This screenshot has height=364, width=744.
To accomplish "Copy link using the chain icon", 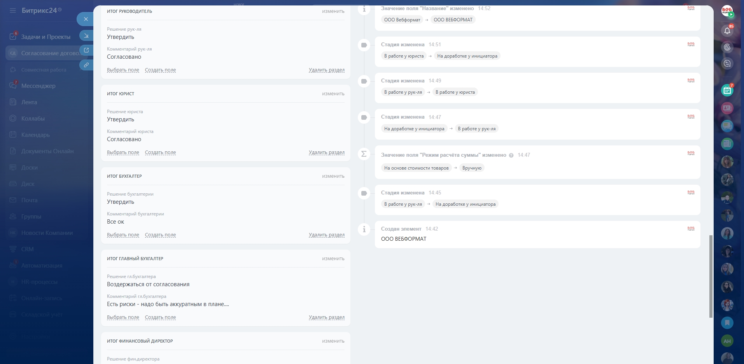I will coord(86,65).
